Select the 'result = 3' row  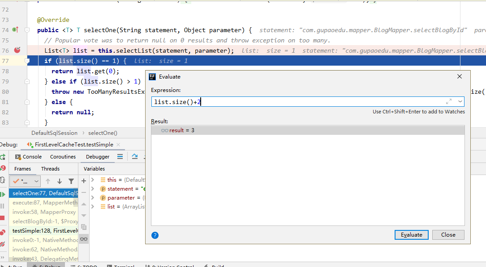tap(308, 130)
